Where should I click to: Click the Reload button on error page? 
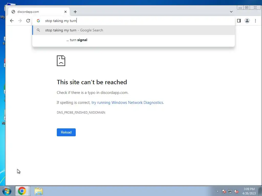pos(66,132)
